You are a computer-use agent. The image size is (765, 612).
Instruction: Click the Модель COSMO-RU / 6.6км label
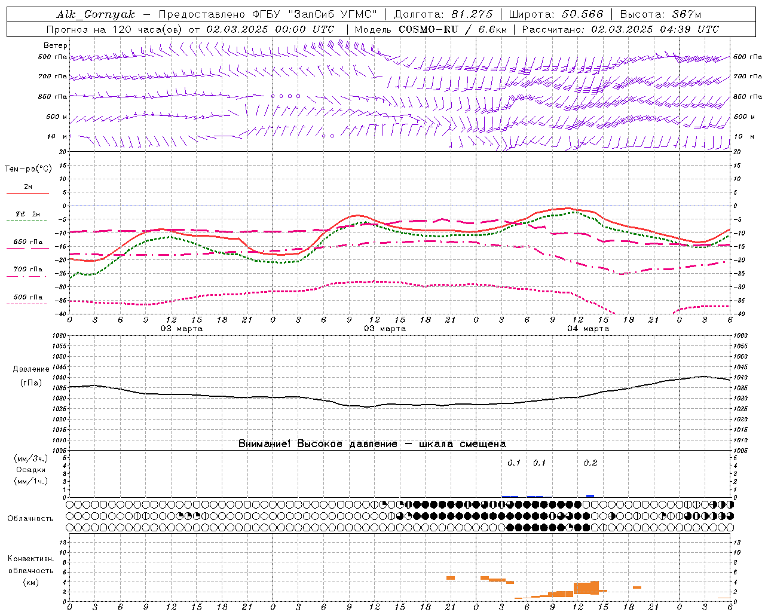[431, 29]
